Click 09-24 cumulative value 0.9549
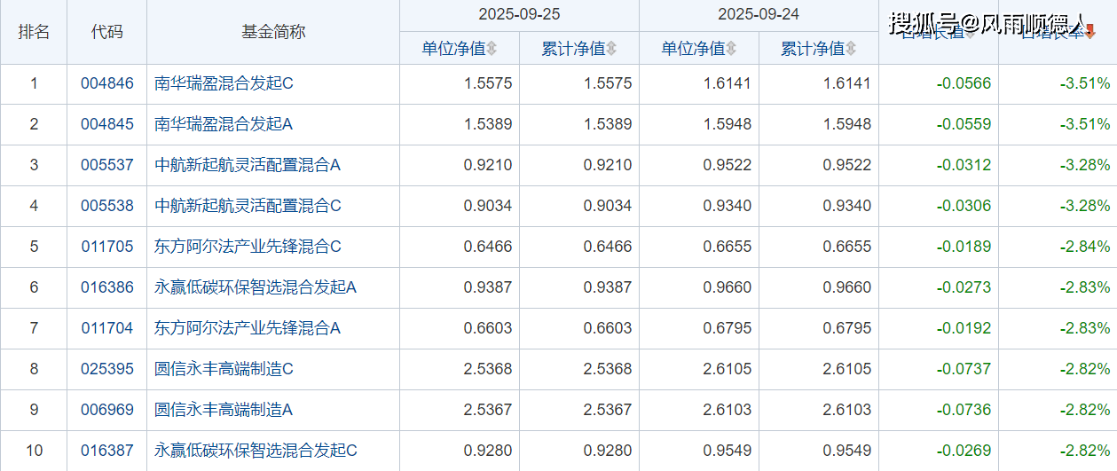This screenshot has height=471, width=1117. pyautogui.click(x=847, y=451)
